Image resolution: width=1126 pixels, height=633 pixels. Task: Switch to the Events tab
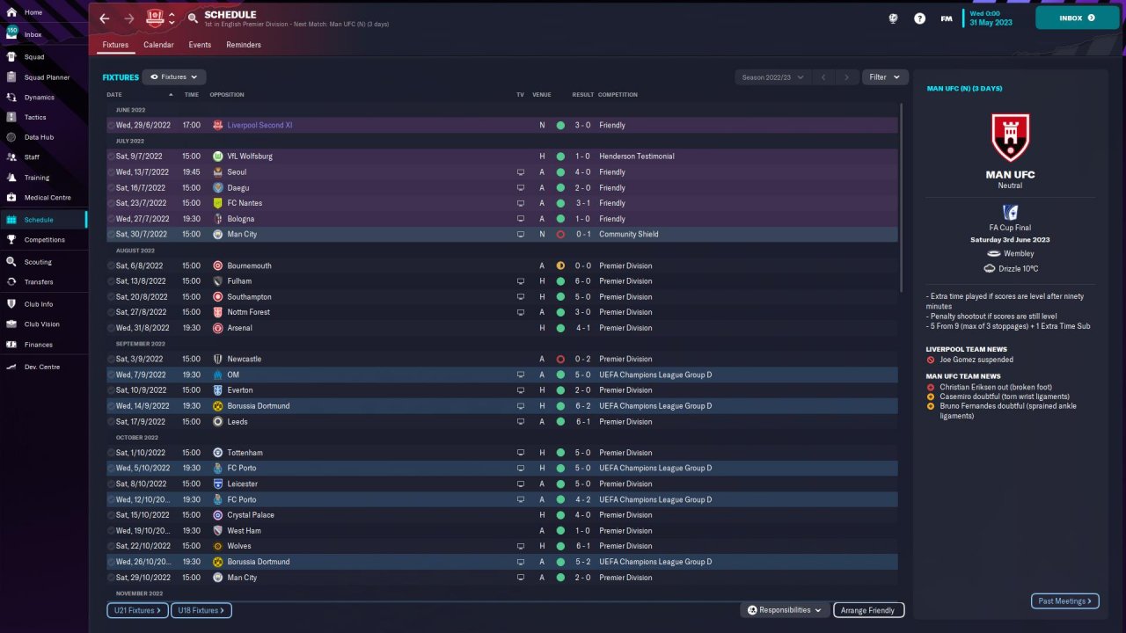point(200,45)
